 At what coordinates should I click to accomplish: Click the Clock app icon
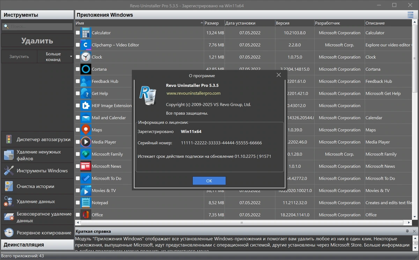tap(86, 57)
